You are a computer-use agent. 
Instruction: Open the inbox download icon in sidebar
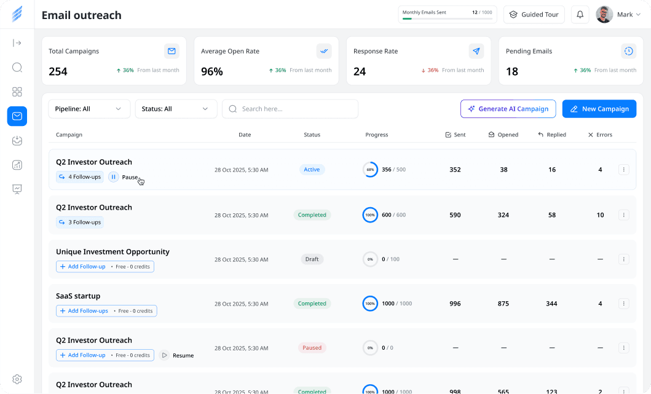[x=17, y=141]
